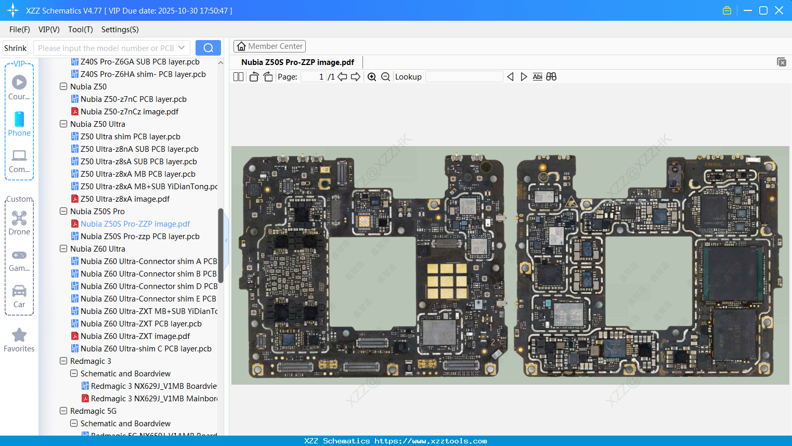Zoom out of the board image
The width and height of the screenshot is (792, 446).
(385, 76)
